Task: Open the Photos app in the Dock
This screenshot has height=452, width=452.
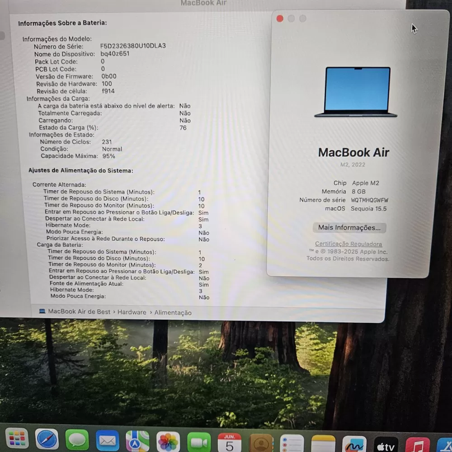Action: coord(168,442)
